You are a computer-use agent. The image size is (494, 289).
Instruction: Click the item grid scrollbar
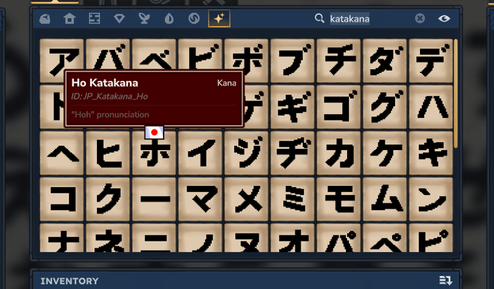coord(456,93)
